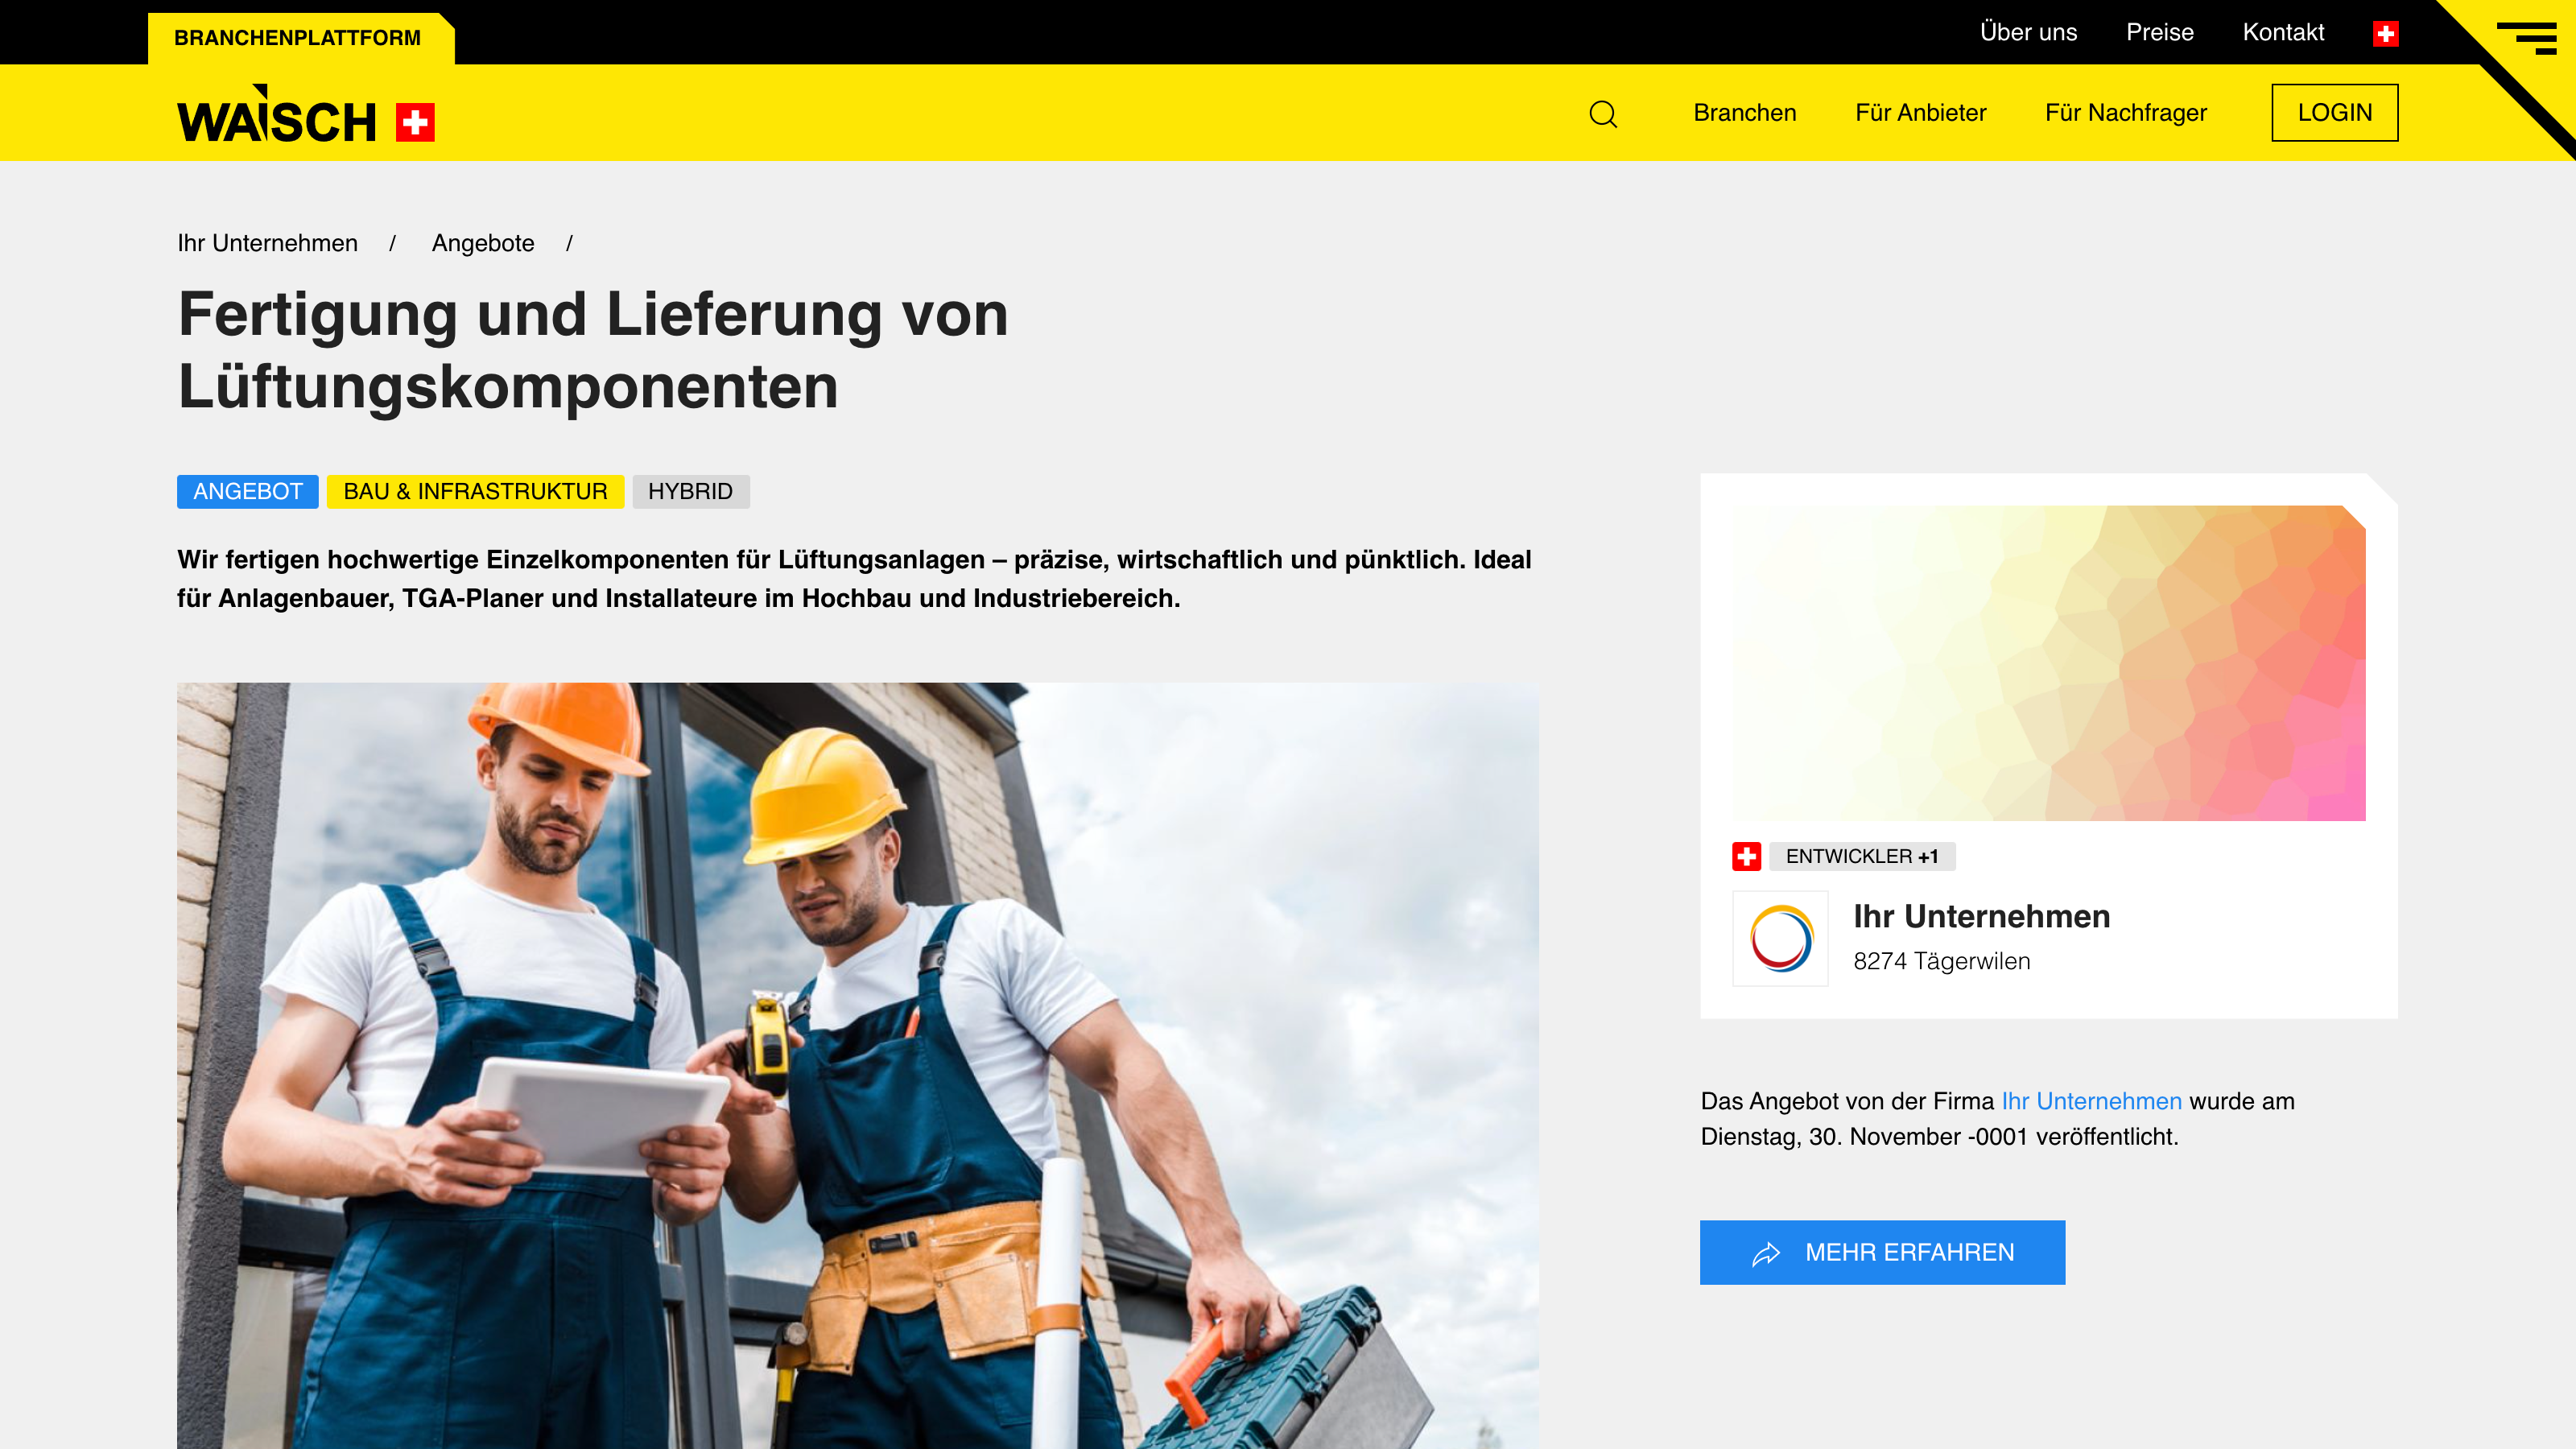Click the Swiss flag language icon in the top bar
The height and width of the screenshot is (1449, 2576).
point(2386,34)
